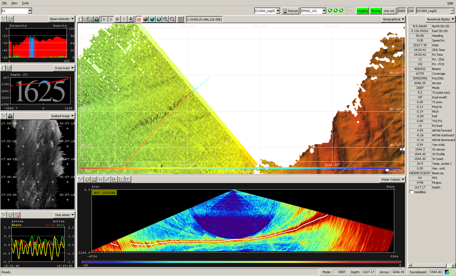Viewport: 456px width, 276px height.
Task: Click the first green status lamp
Action: 330,11
